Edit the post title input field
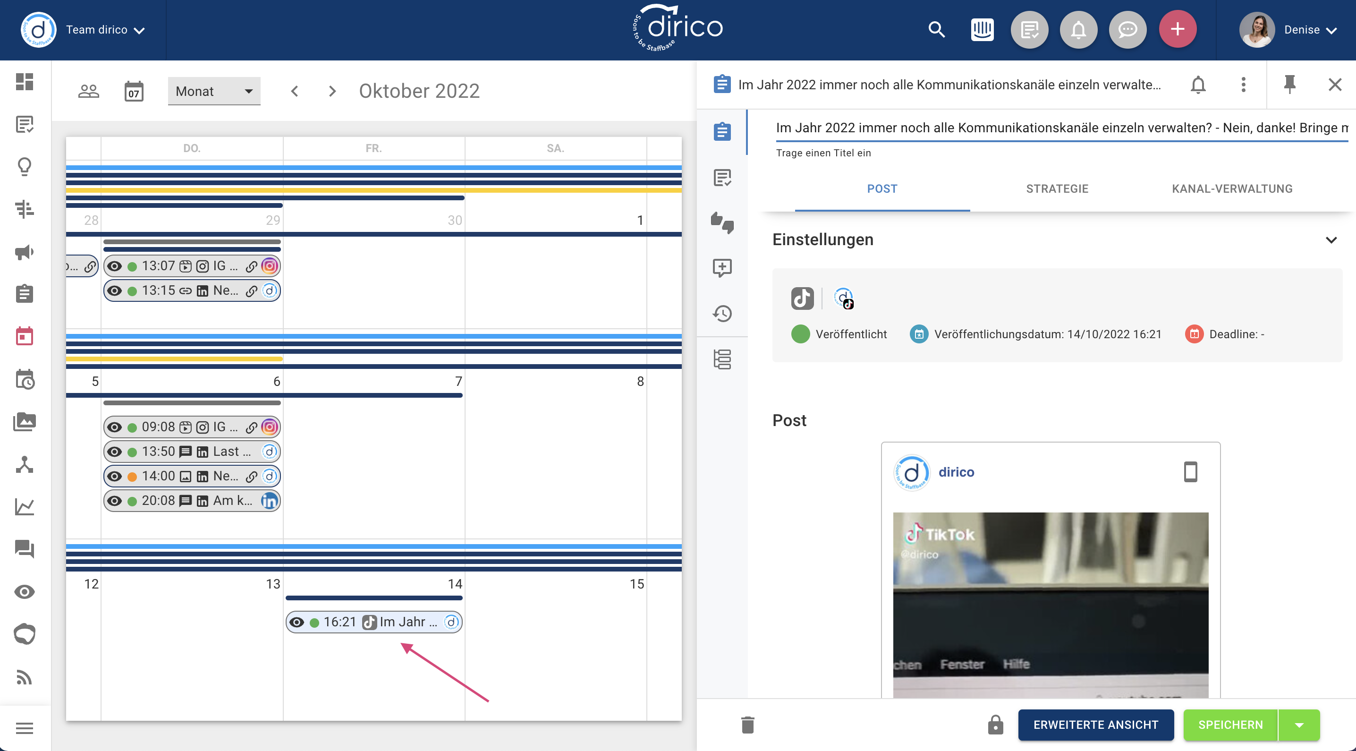 point(1062,128)
